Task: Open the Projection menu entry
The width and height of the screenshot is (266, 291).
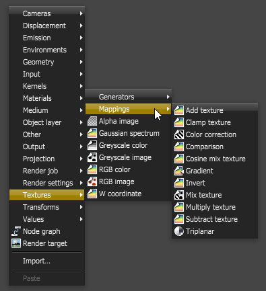Action: 46,159
